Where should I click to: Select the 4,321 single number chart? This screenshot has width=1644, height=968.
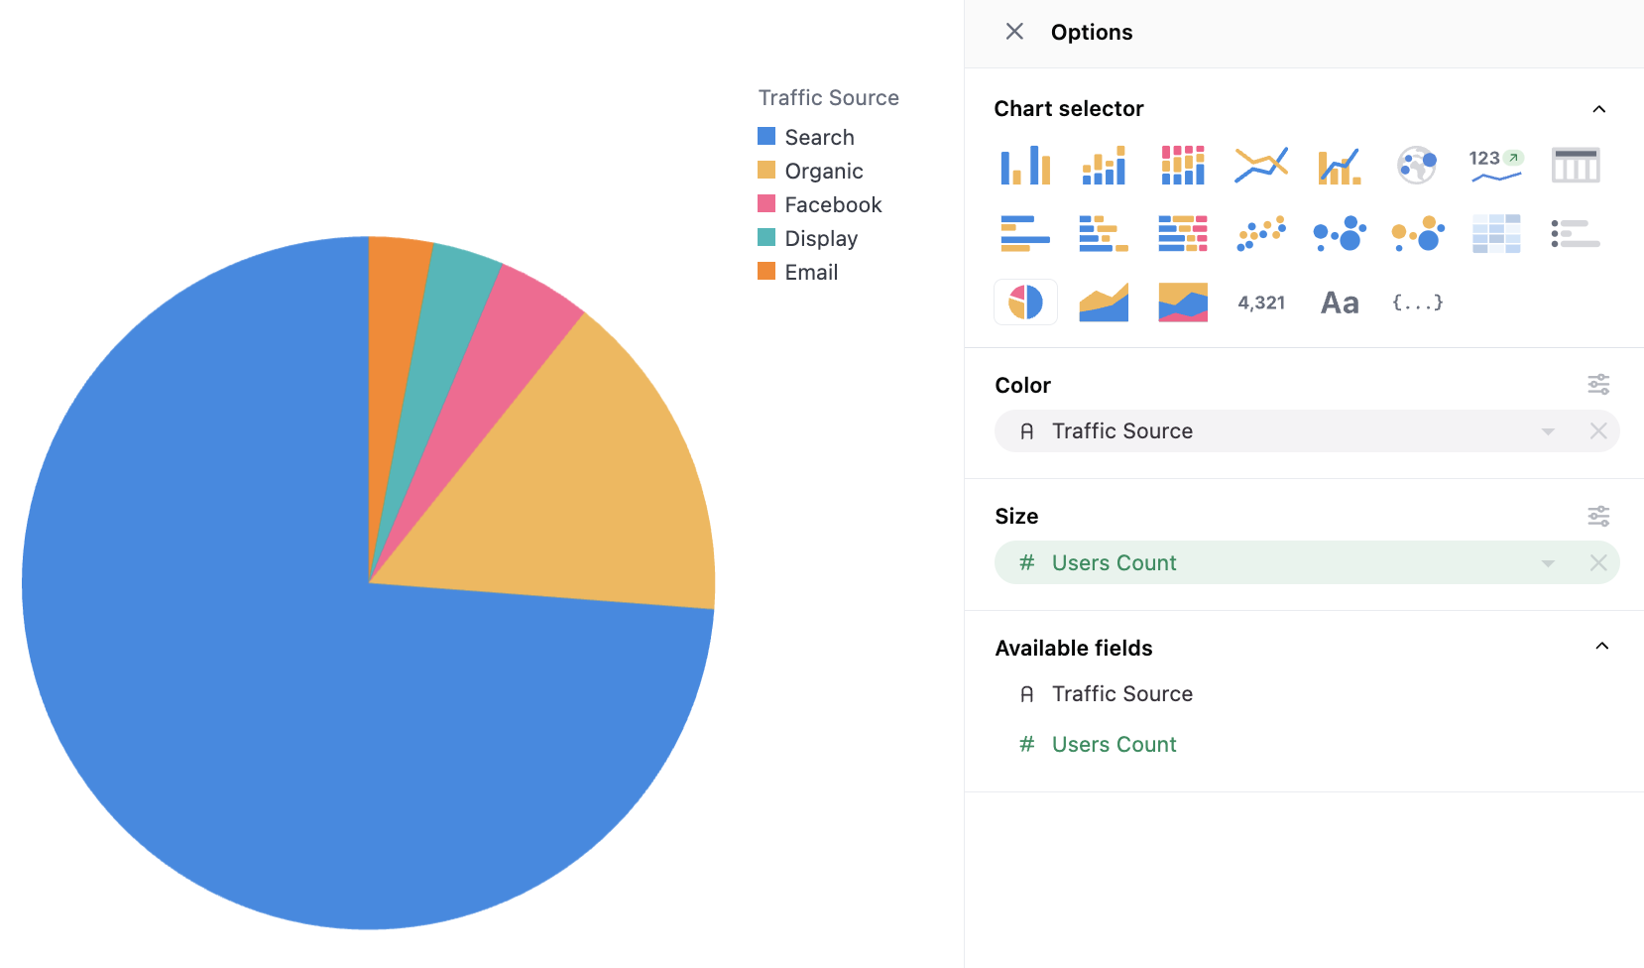[x=1260, y=302]
